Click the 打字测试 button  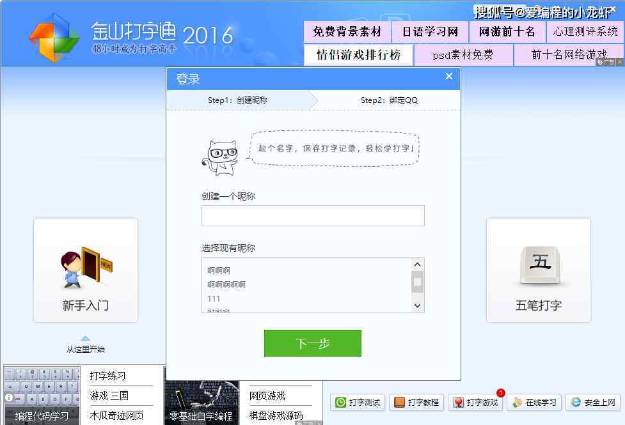click(x=358, y=402)
